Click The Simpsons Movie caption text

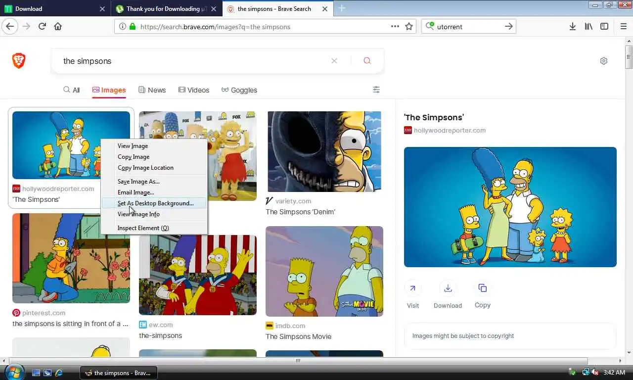click(x=298, y=336)
